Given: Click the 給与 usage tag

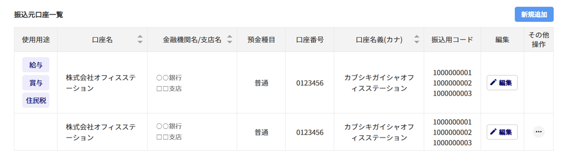Looking at the screenshot, I should [x=36, y=65].
